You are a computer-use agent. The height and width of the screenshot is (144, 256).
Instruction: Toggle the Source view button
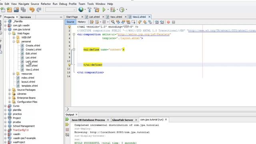tap(70, 22)
